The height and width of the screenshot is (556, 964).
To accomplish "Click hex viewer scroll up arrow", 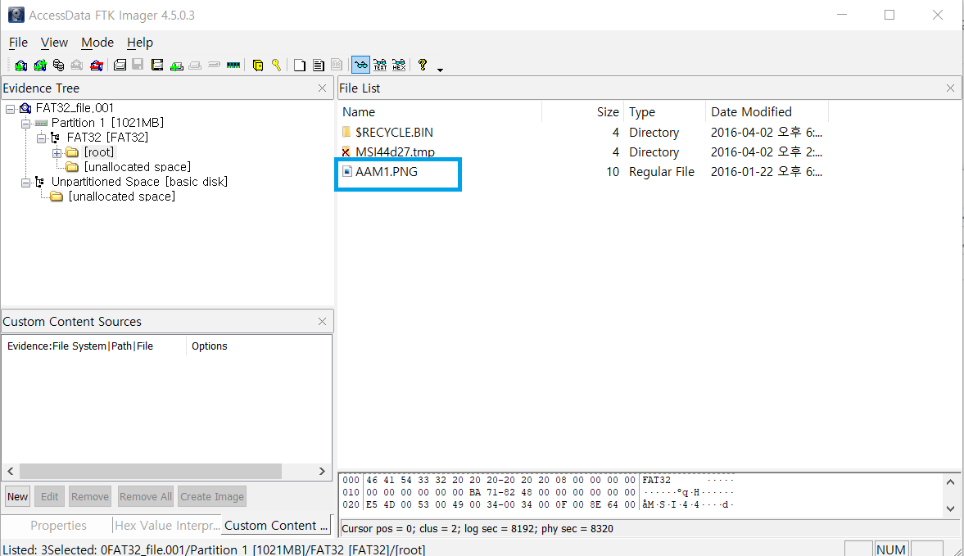I will pyautogui.click(x=950, y=482).
